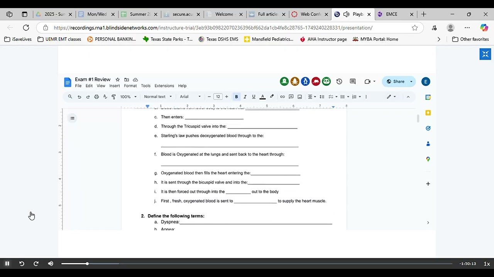The height and width of the screenshot is (277, 494).
Task: Star the Exam #1 Review document
Action: click(118, 80)
